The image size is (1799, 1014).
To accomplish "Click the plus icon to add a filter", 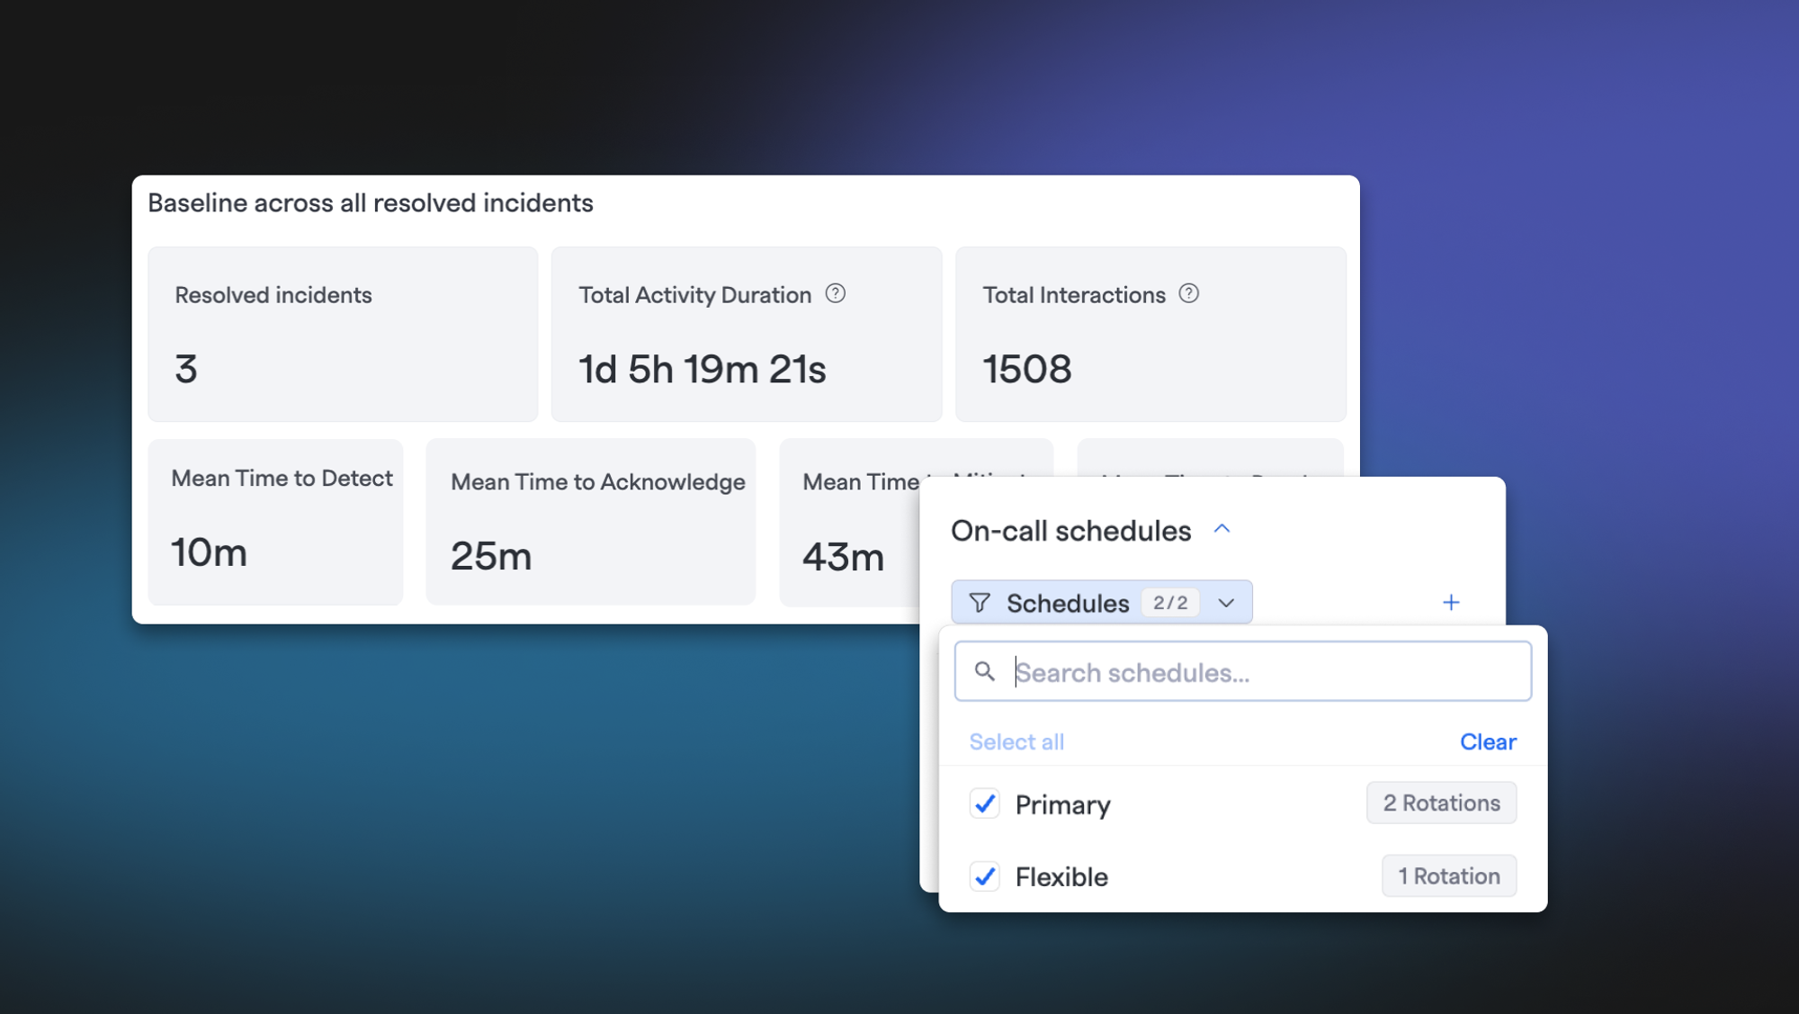I will coord(1451,602).
